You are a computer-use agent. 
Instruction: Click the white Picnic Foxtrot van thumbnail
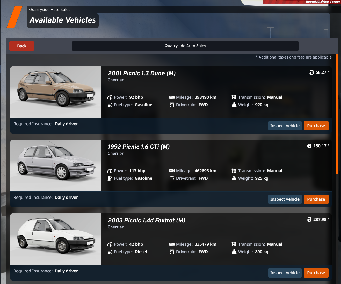(56, 239)
